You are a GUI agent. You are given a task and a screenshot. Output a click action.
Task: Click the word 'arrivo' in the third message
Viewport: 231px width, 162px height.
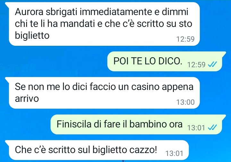pyautogui.click(x=27, y=99)
